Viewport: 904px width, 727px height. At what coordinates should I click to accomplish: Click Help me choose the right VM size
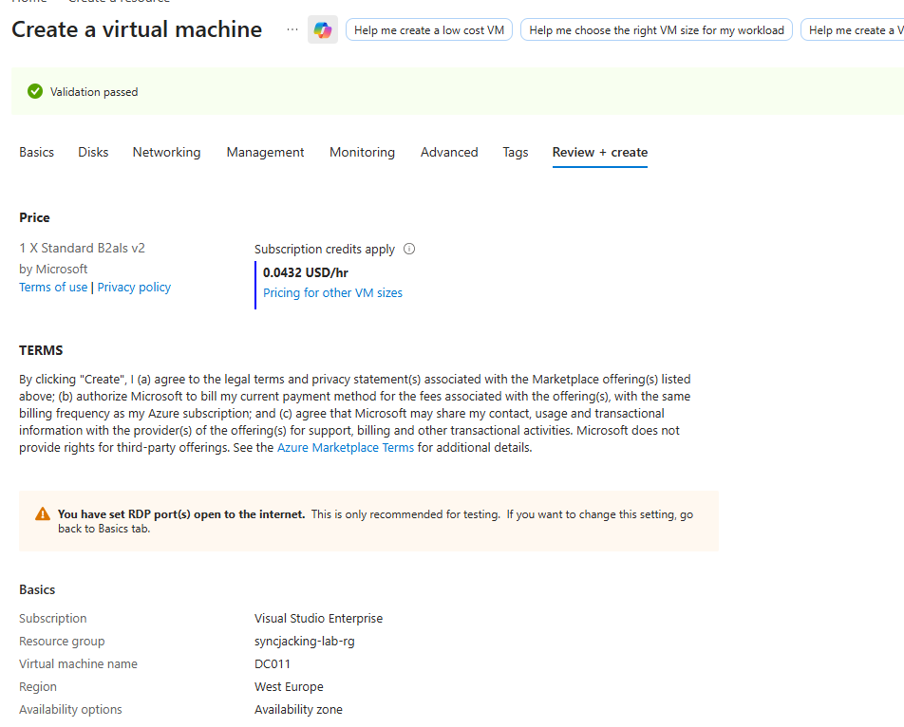(657, 30)
